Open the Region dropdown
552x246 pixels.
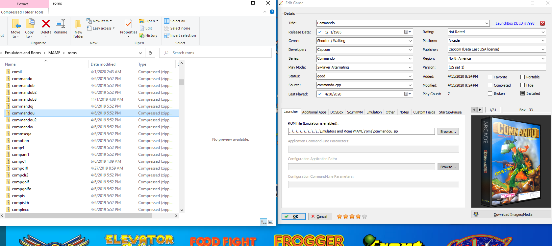pyautogui.click(x=543, y=59)
